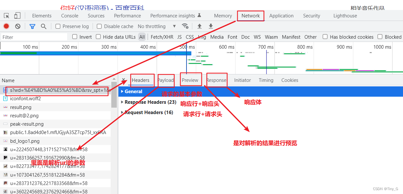
Task: Select the Payload detail tab
Action: (x=166, y=80)
